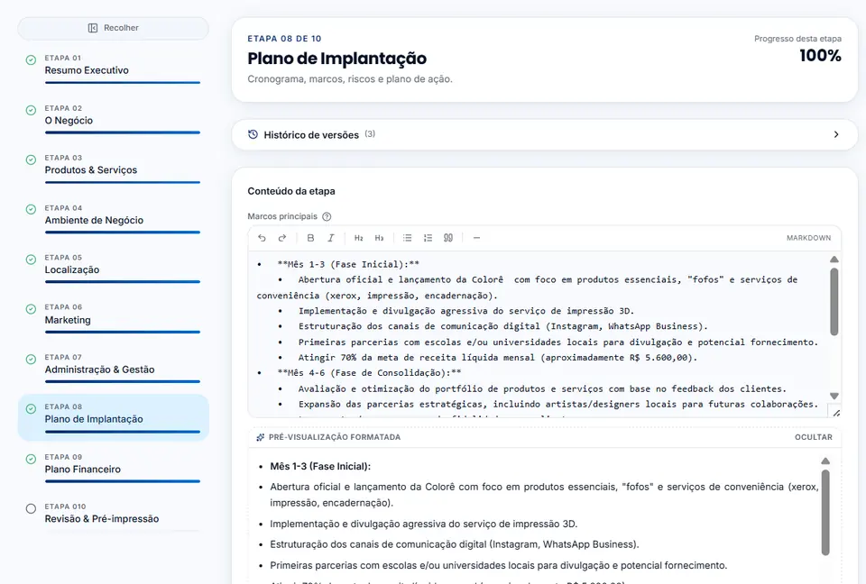Click into the Marcos principais markdown editor
Image resolution: width=866 pixels, height=584 pixels.
click(539, 334)
